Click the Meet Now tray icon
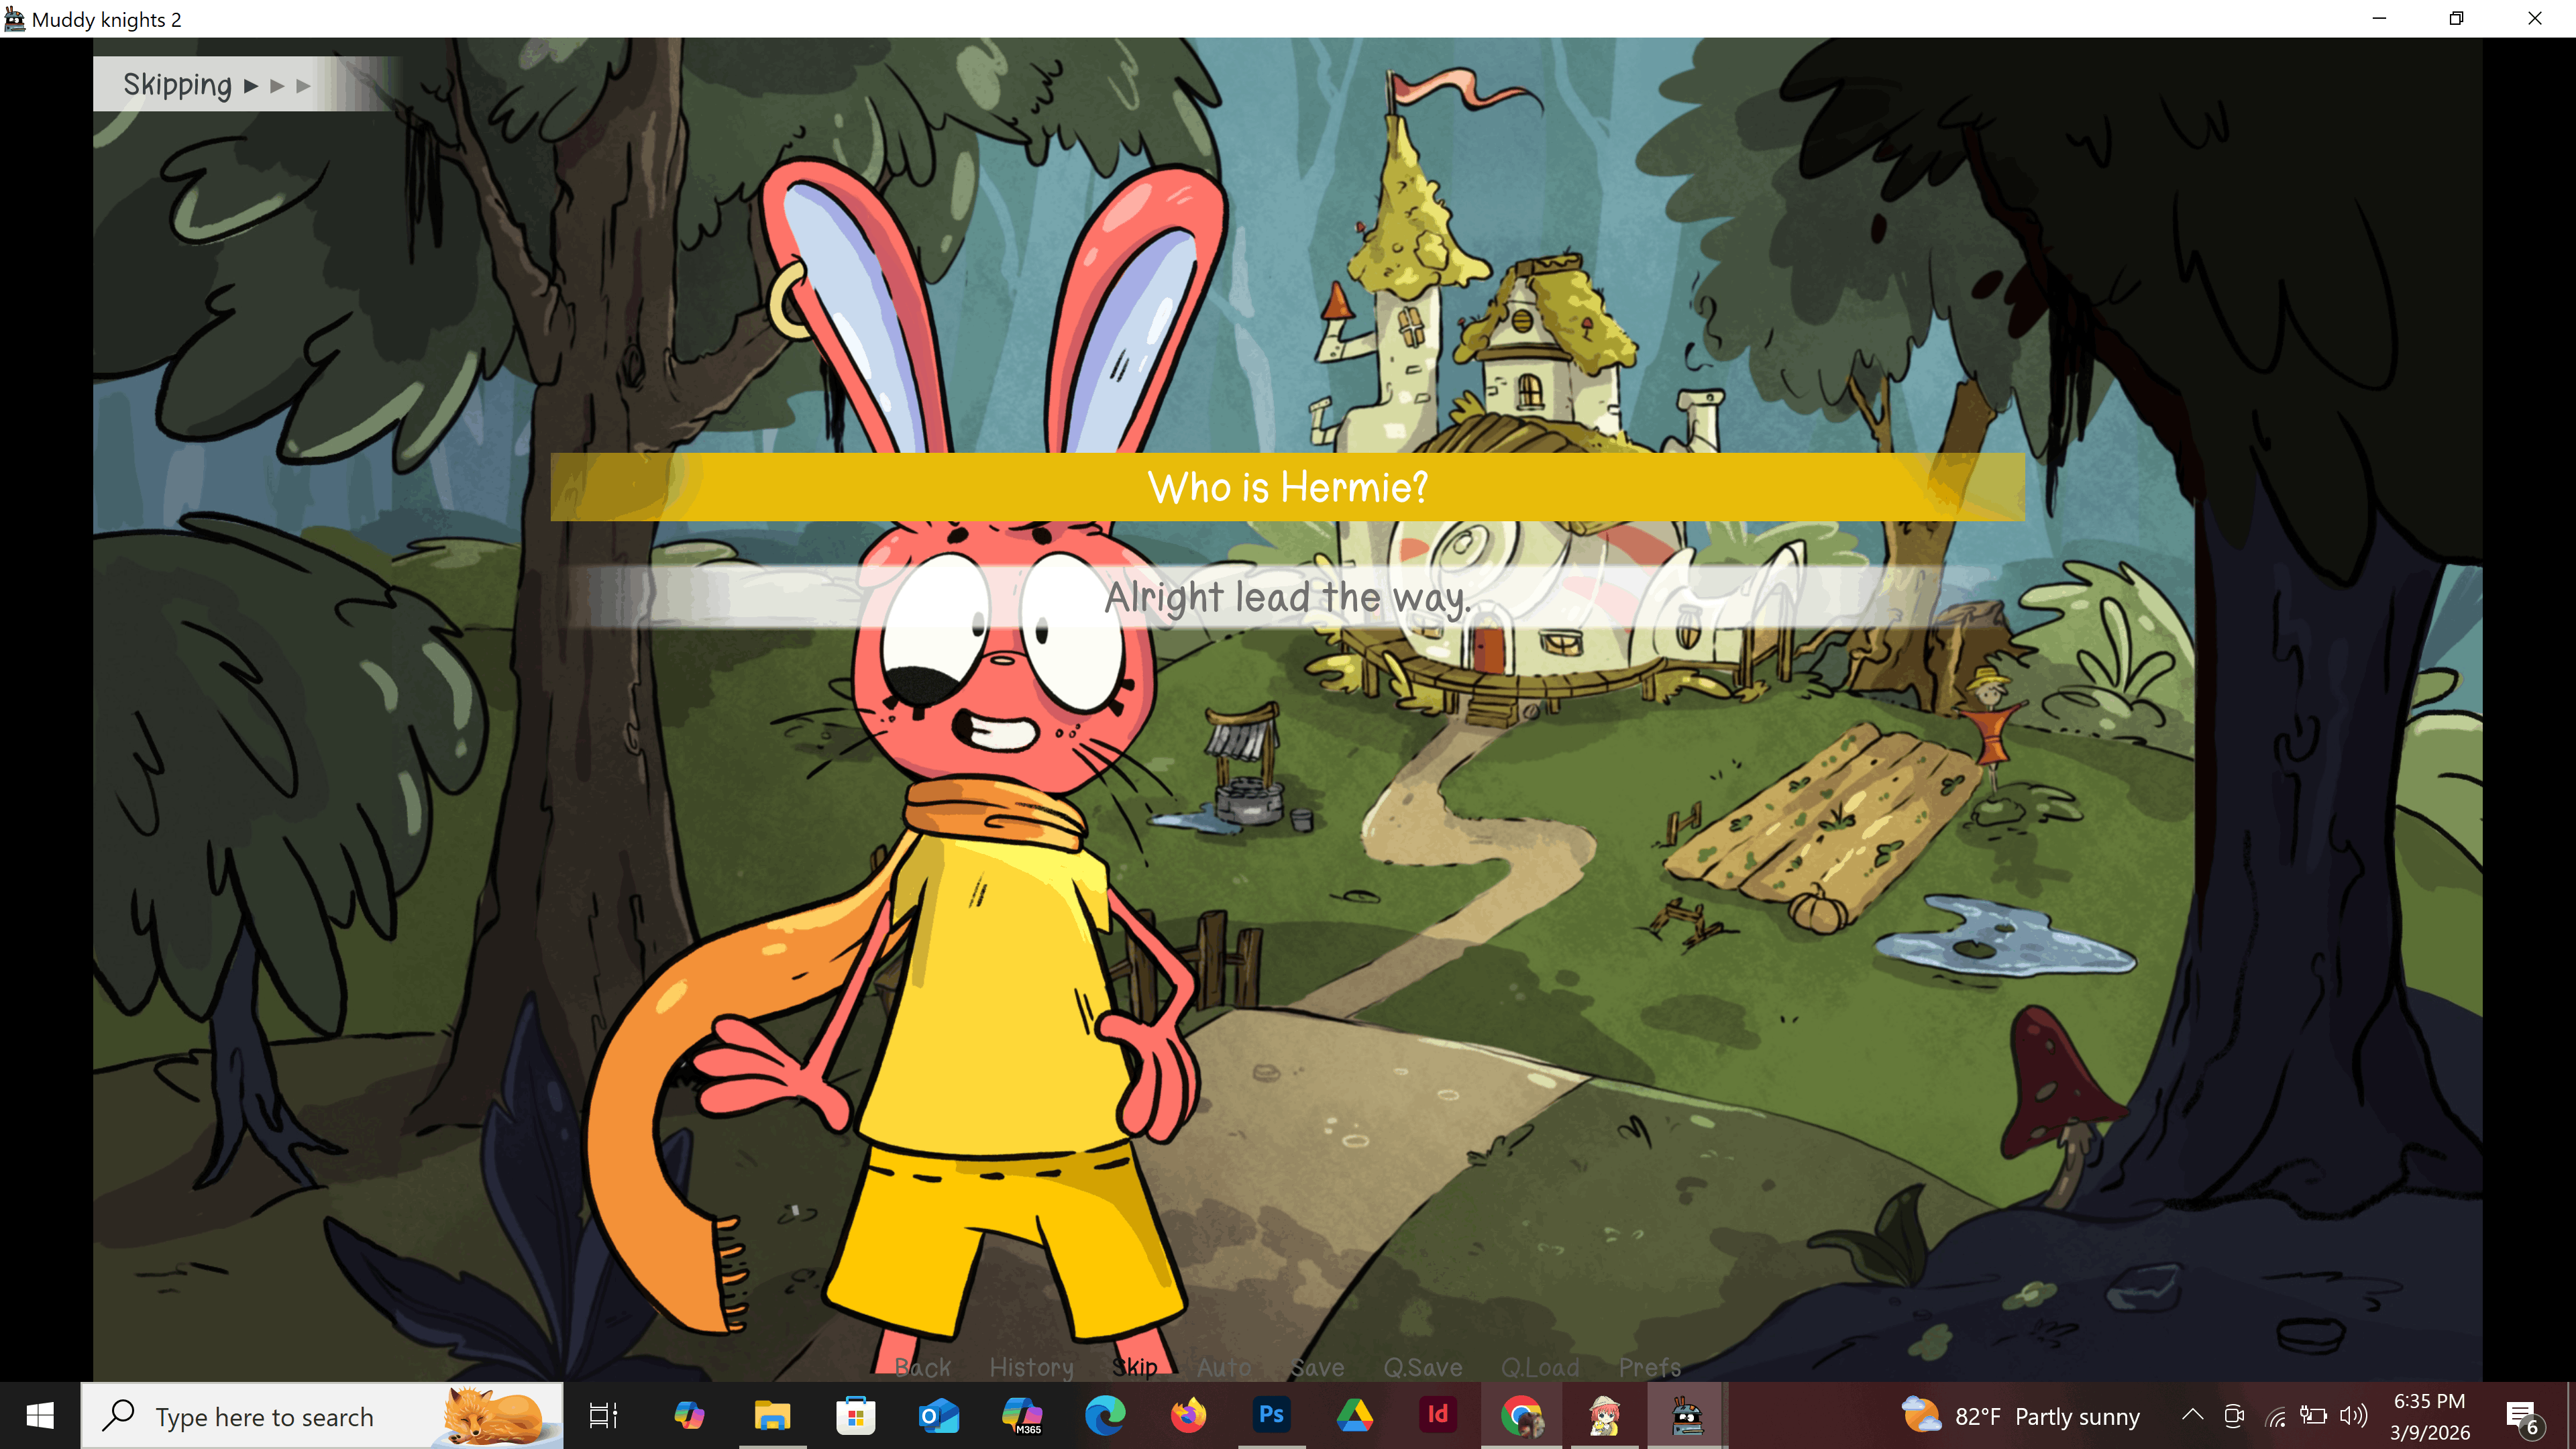 tap(2234, 1416)
